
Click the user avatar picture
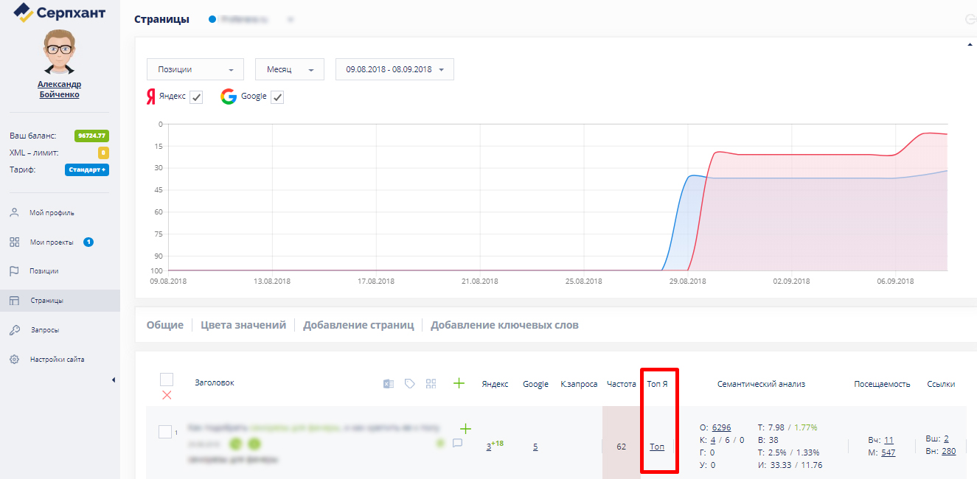click(59, 52)
